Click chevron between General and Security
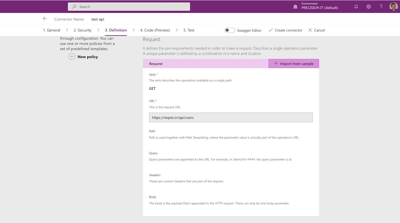400x223 pixels. pyautogui.click(x=67, y=30)
